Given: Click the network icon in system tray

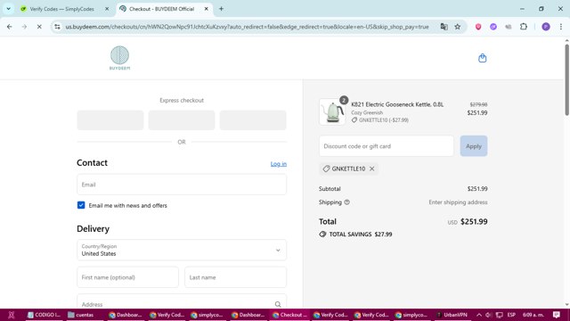Looking at the screenshot, I should 500,315.
